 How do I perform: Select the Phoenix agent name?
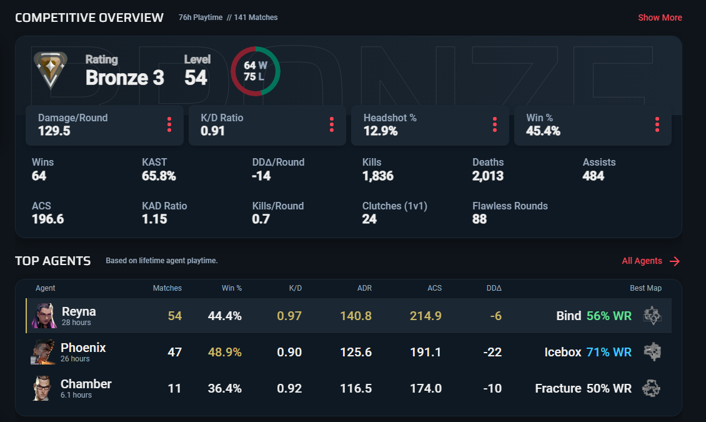point(83,348)
